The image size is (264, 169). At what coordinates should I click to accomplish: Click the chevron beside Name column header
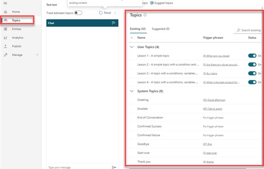(x=132, y=37)
